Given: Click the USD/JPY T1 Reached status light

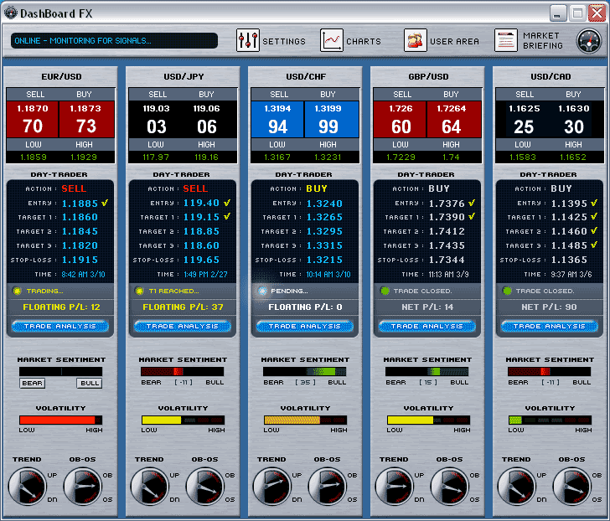Looking at the screenshot, I should (x=139, y=291).
